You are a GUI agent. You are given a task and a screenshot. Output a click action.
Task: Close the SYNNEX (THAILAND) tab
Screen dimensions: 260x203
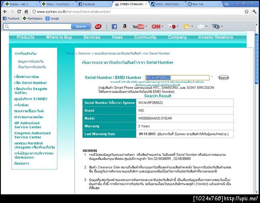tap(146, 4)
